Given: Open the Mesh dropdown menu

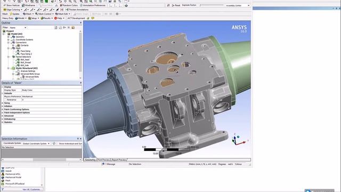Looking at the screenshot, I should [28, 14].
